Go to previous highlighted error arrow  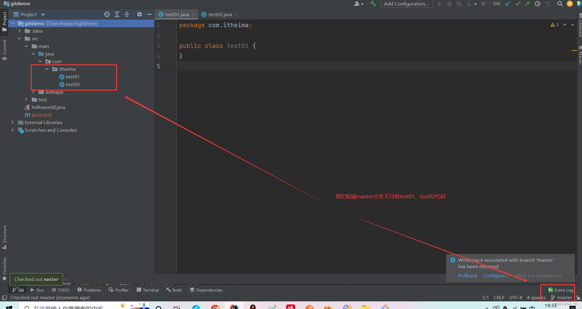565,25
